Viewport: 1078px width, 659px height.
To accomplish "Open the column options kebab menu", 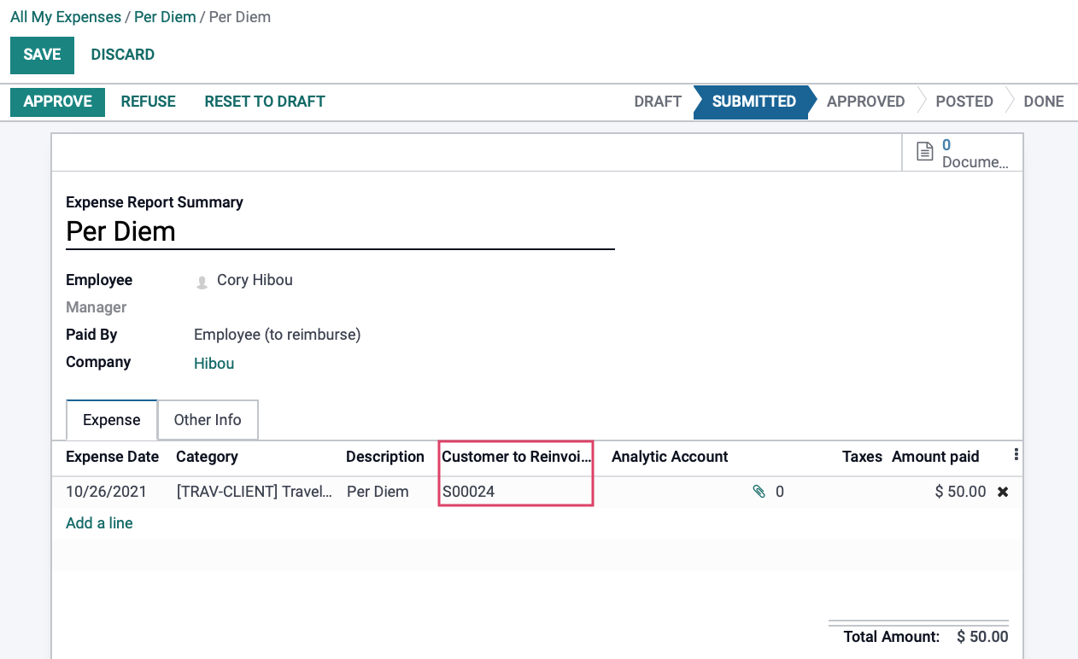I will 1016,455.
